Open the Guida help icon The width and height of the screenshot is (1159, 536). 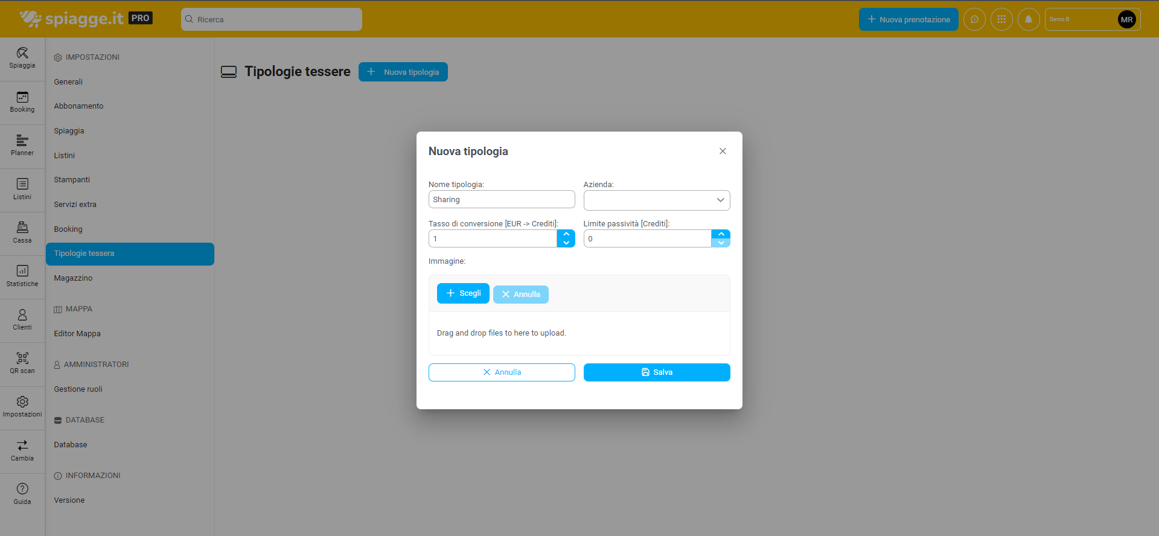[x=22, y=494]
